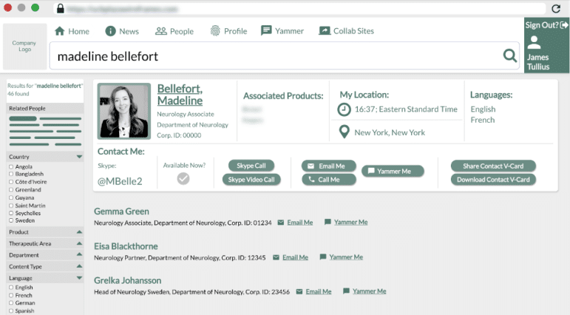Click the location pin icon
This screenshot has width=570, height=315.
tap(344, 132)
